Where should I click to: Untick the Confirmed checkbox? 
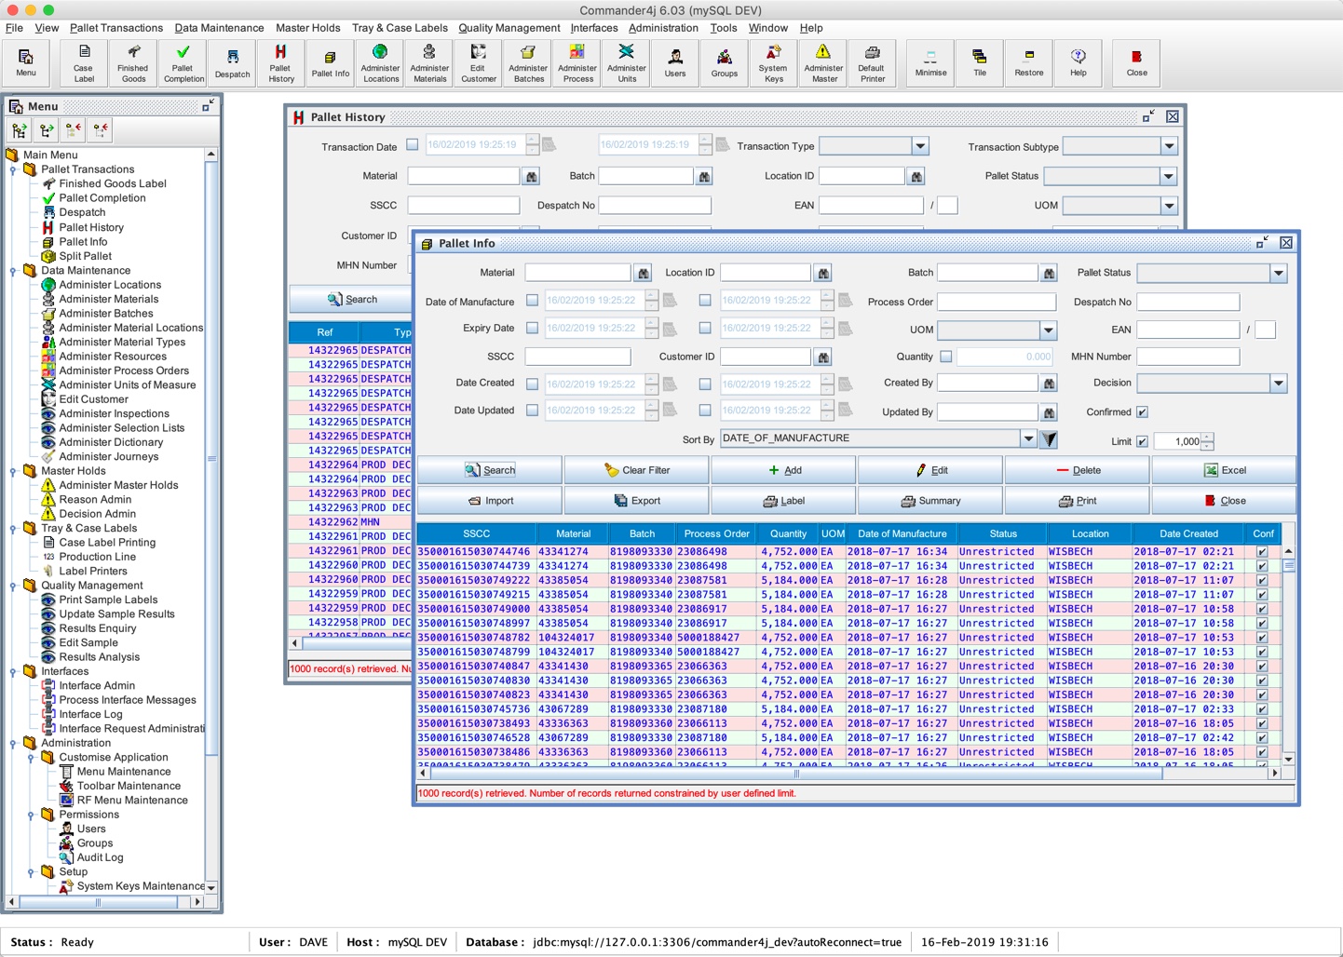[1142, 412]
